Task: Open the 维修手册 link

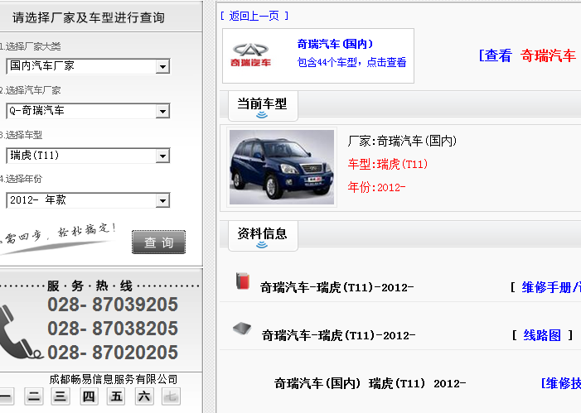Action: [551, 287]
